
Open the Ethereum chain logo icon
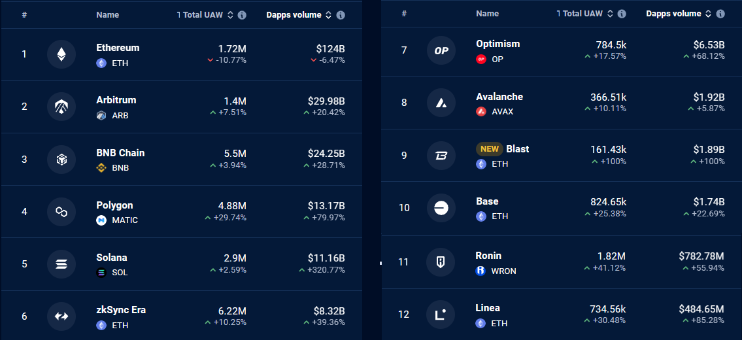pos(61,54)
